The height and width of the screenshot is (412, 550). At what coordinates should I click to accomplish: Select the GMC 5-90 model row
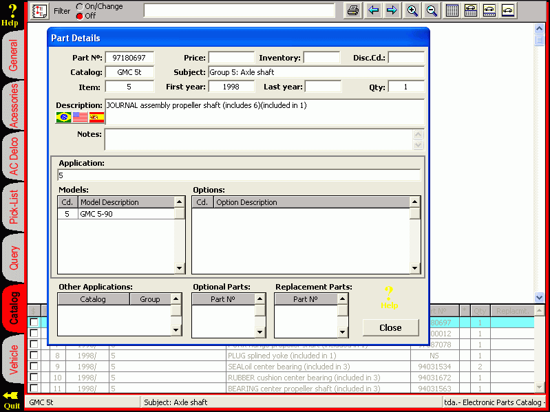click(x=116, y=214)
